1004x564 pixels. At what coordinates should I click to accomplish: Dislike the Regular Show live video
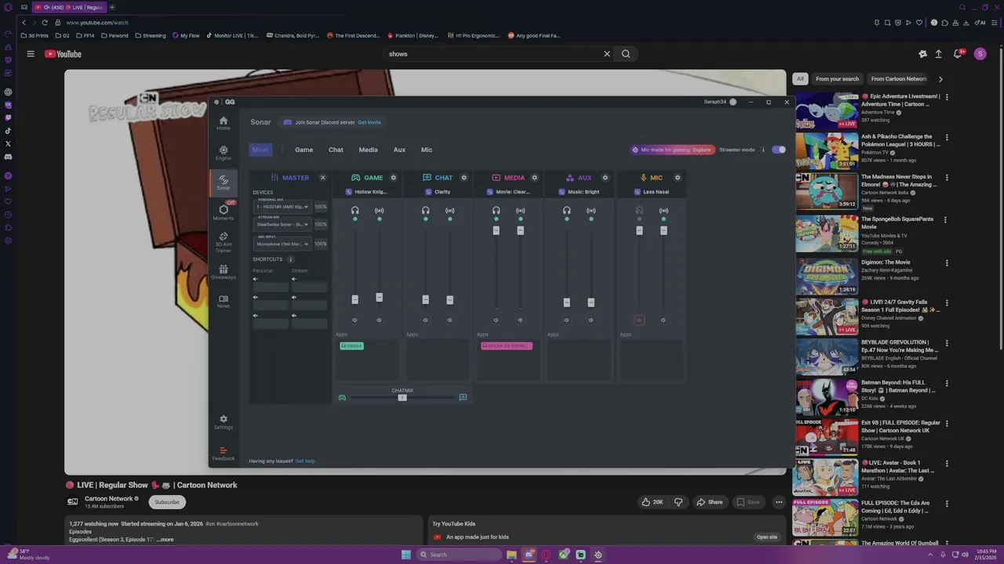click(x=678, y=502)
